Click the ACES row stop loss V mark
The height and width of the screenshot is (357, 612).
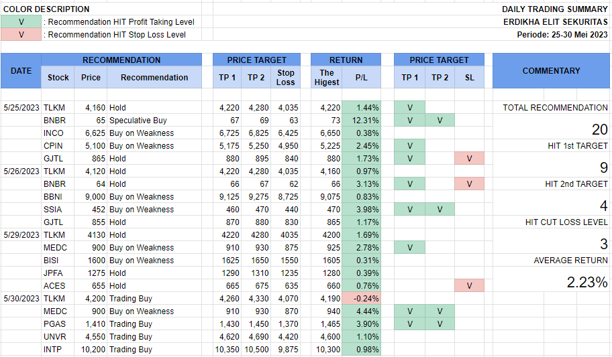469,286
